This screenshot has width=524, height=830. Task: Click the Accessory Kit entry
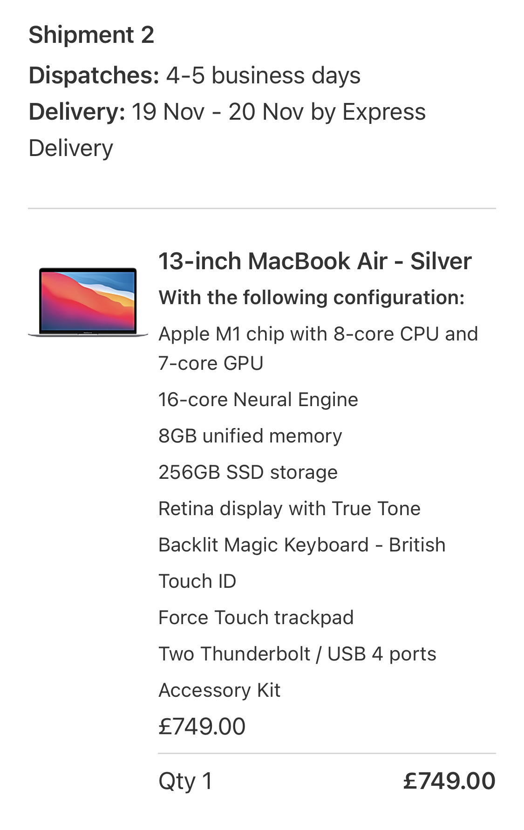point(219,690)
